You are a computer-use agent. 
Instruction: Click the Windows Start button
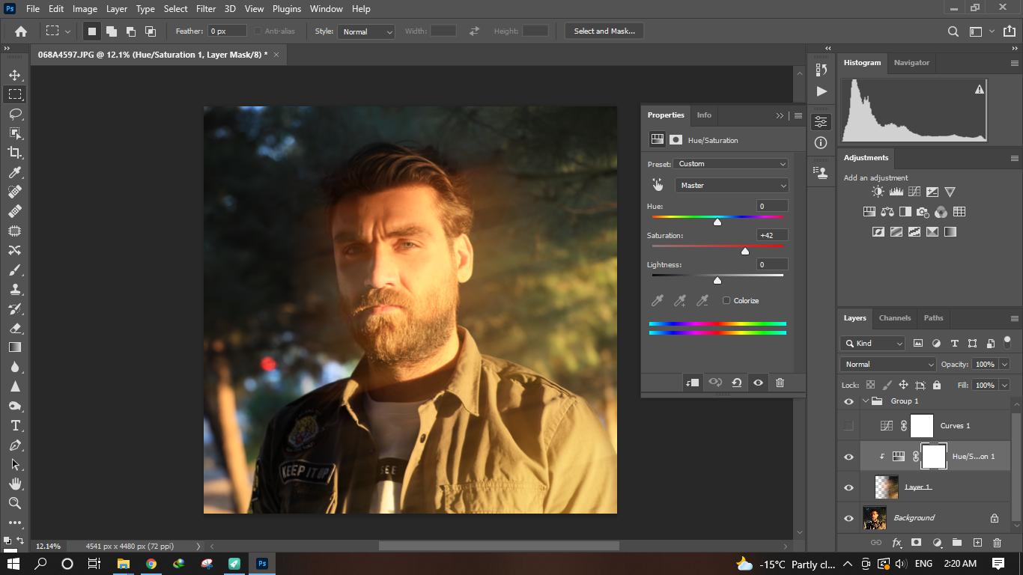pyautogui.click(x=13, y=564)
